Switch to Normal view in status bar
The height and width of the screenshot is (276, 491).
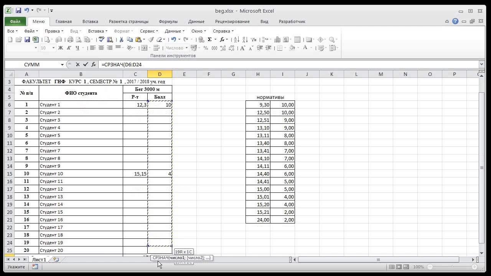click(x=392, y=267)
